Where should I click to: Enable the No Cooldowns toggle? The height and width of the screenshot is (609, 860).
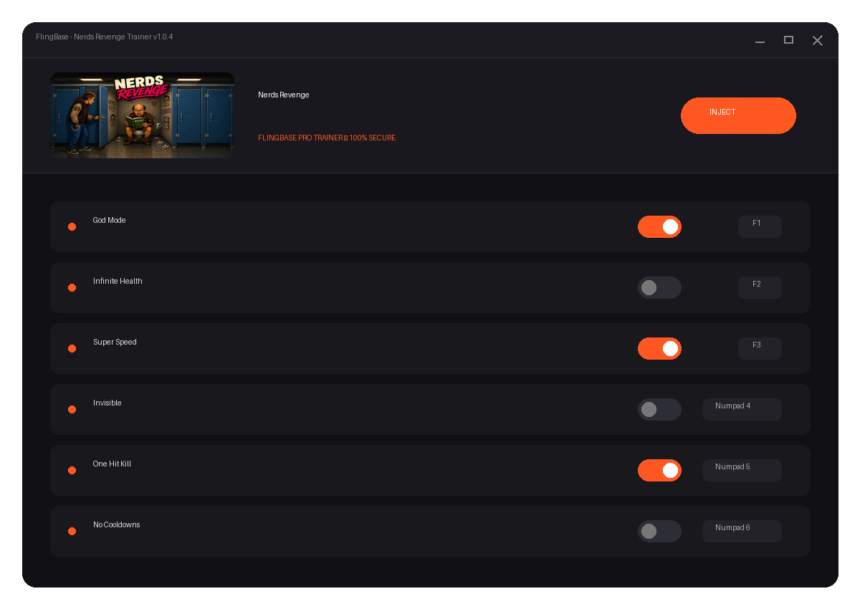pyautogui.click(x=659, y=531)
